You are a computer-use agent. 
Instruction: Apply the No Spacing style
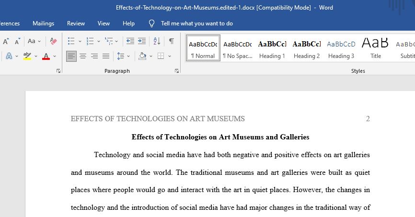click(237, 48)
